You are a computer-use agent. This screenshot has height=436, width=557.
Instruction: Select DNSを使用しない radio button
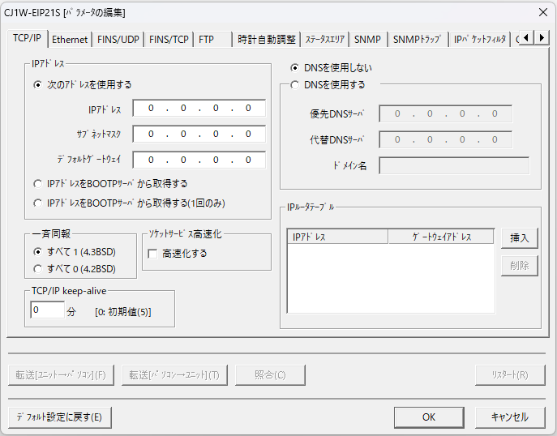click(x=331, y=68)
